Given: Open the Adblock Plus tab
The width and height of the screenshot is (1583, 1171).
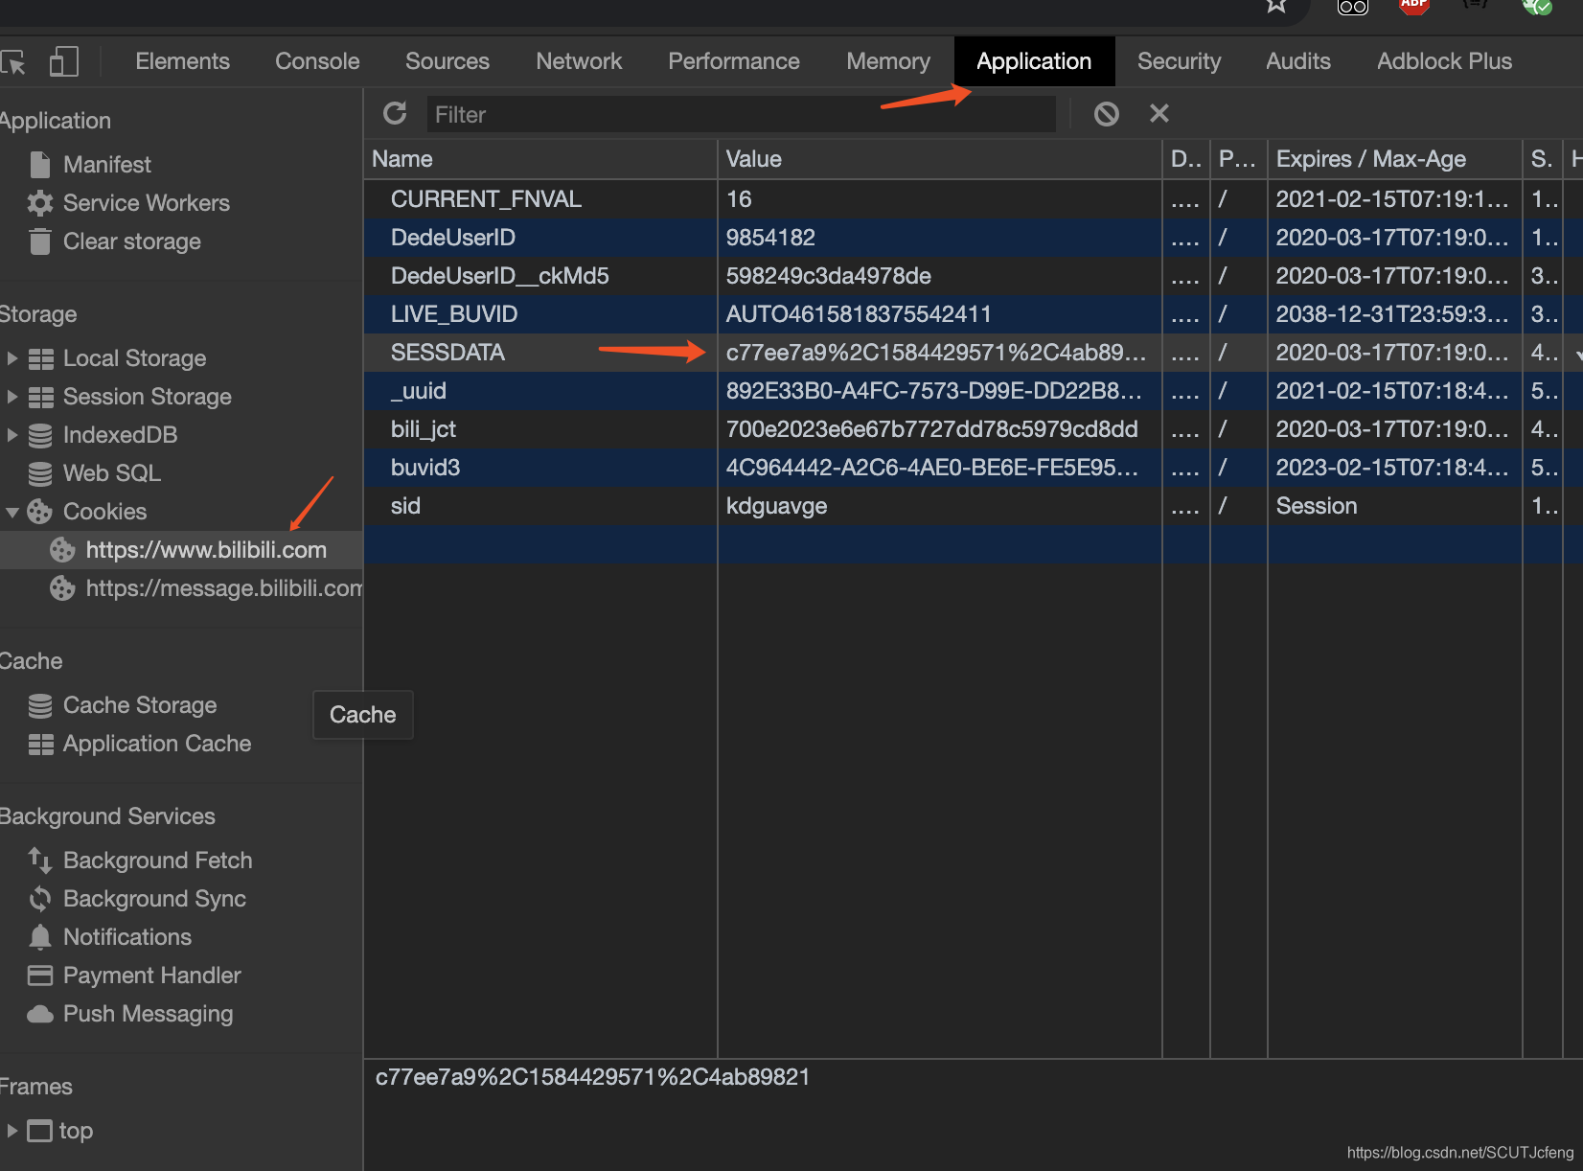Looking at the screenshot, I should (x=1444, y=61).
